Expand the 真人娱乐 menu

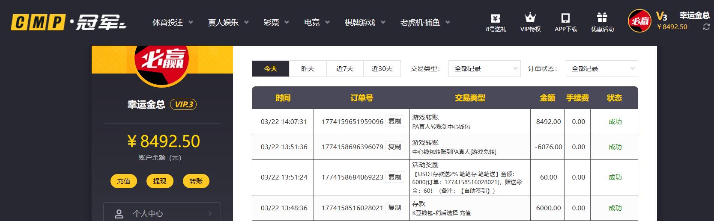click(x=228, y=22)
